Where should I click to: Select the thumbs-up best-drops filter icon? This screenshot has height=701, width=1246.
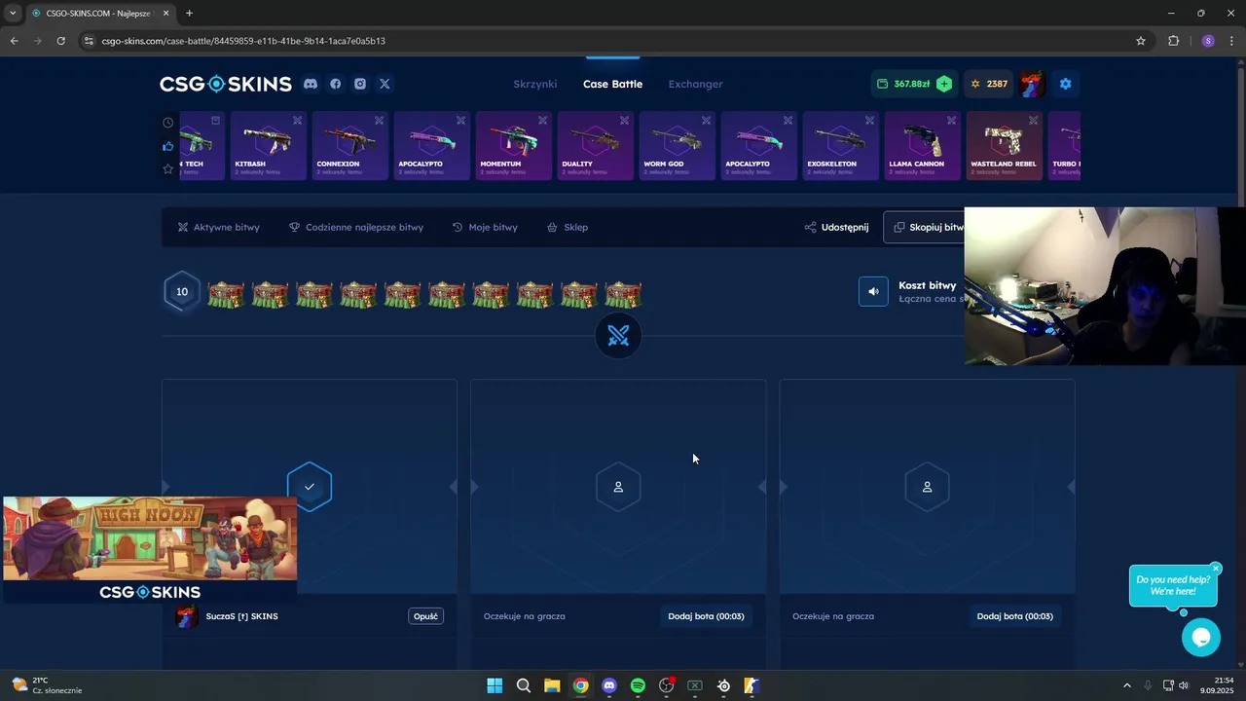point(168,146)
